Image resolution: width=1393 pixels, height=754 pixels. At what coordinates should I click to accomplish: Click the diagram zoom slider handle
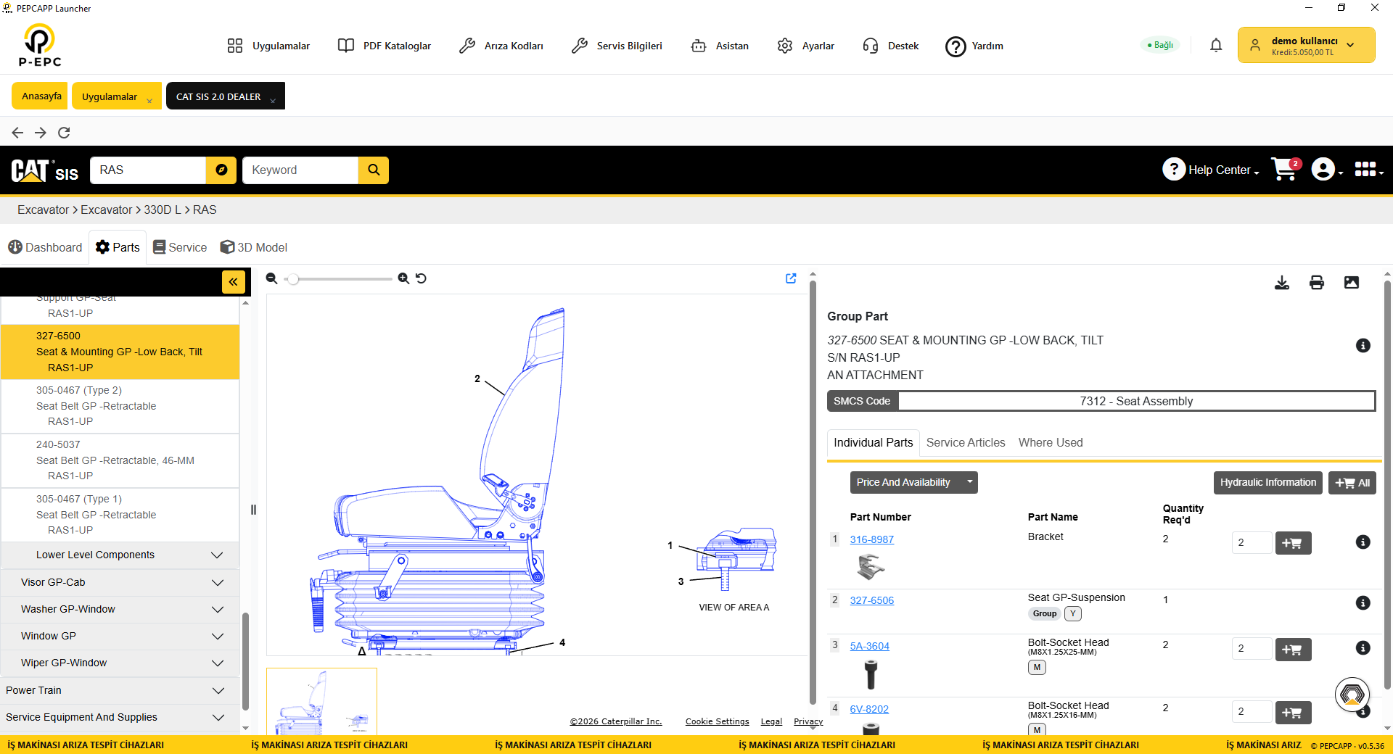(x=293, y=279)
